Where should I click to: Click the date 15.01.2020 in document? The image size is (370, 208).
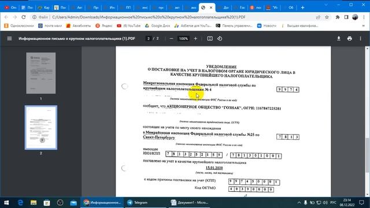click(x=214, y=168)
